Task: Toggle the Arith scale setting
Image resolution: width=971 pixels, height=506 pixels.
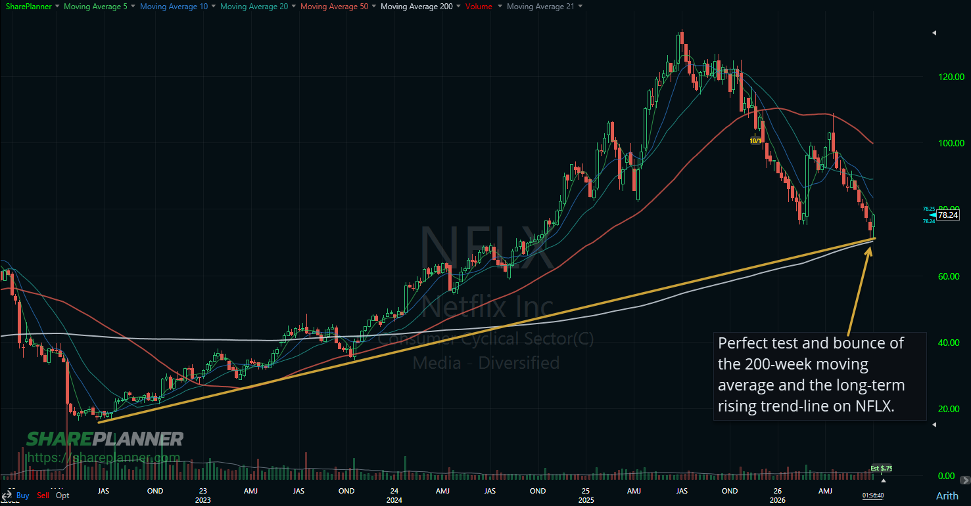Action: 947,496
